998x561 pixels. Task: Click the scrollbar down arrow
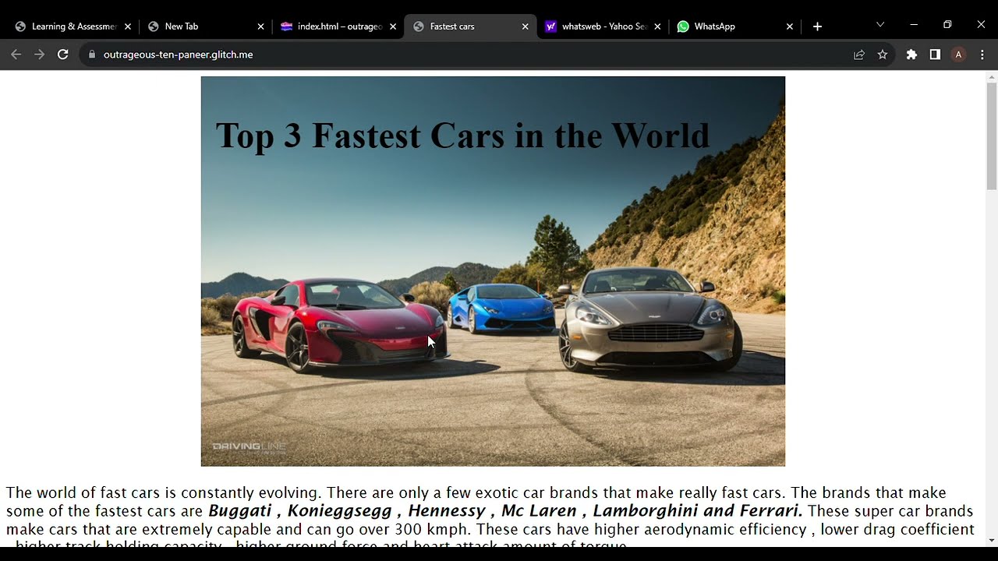[992, 540]
